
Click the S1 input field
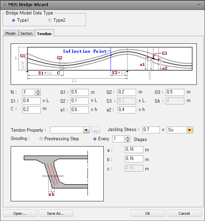click(x=31, y=101)
